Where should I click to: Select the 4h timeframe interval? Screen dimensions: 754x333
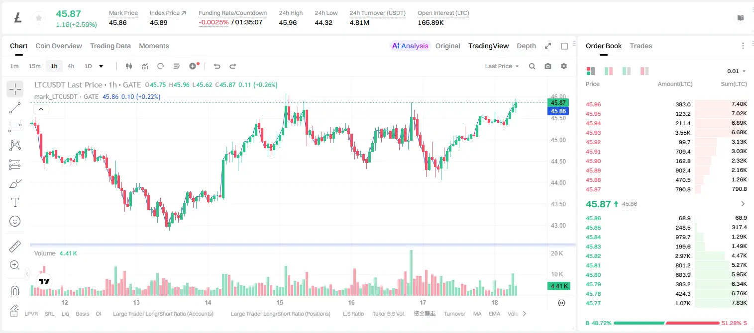(x=71, y=66)
